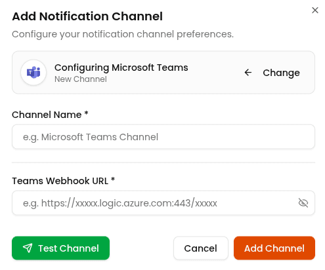Image resolution: width=325 pixels, height=270 pixels.
Task: Click the Microsoft Teams logo icon
Action: 33,72
